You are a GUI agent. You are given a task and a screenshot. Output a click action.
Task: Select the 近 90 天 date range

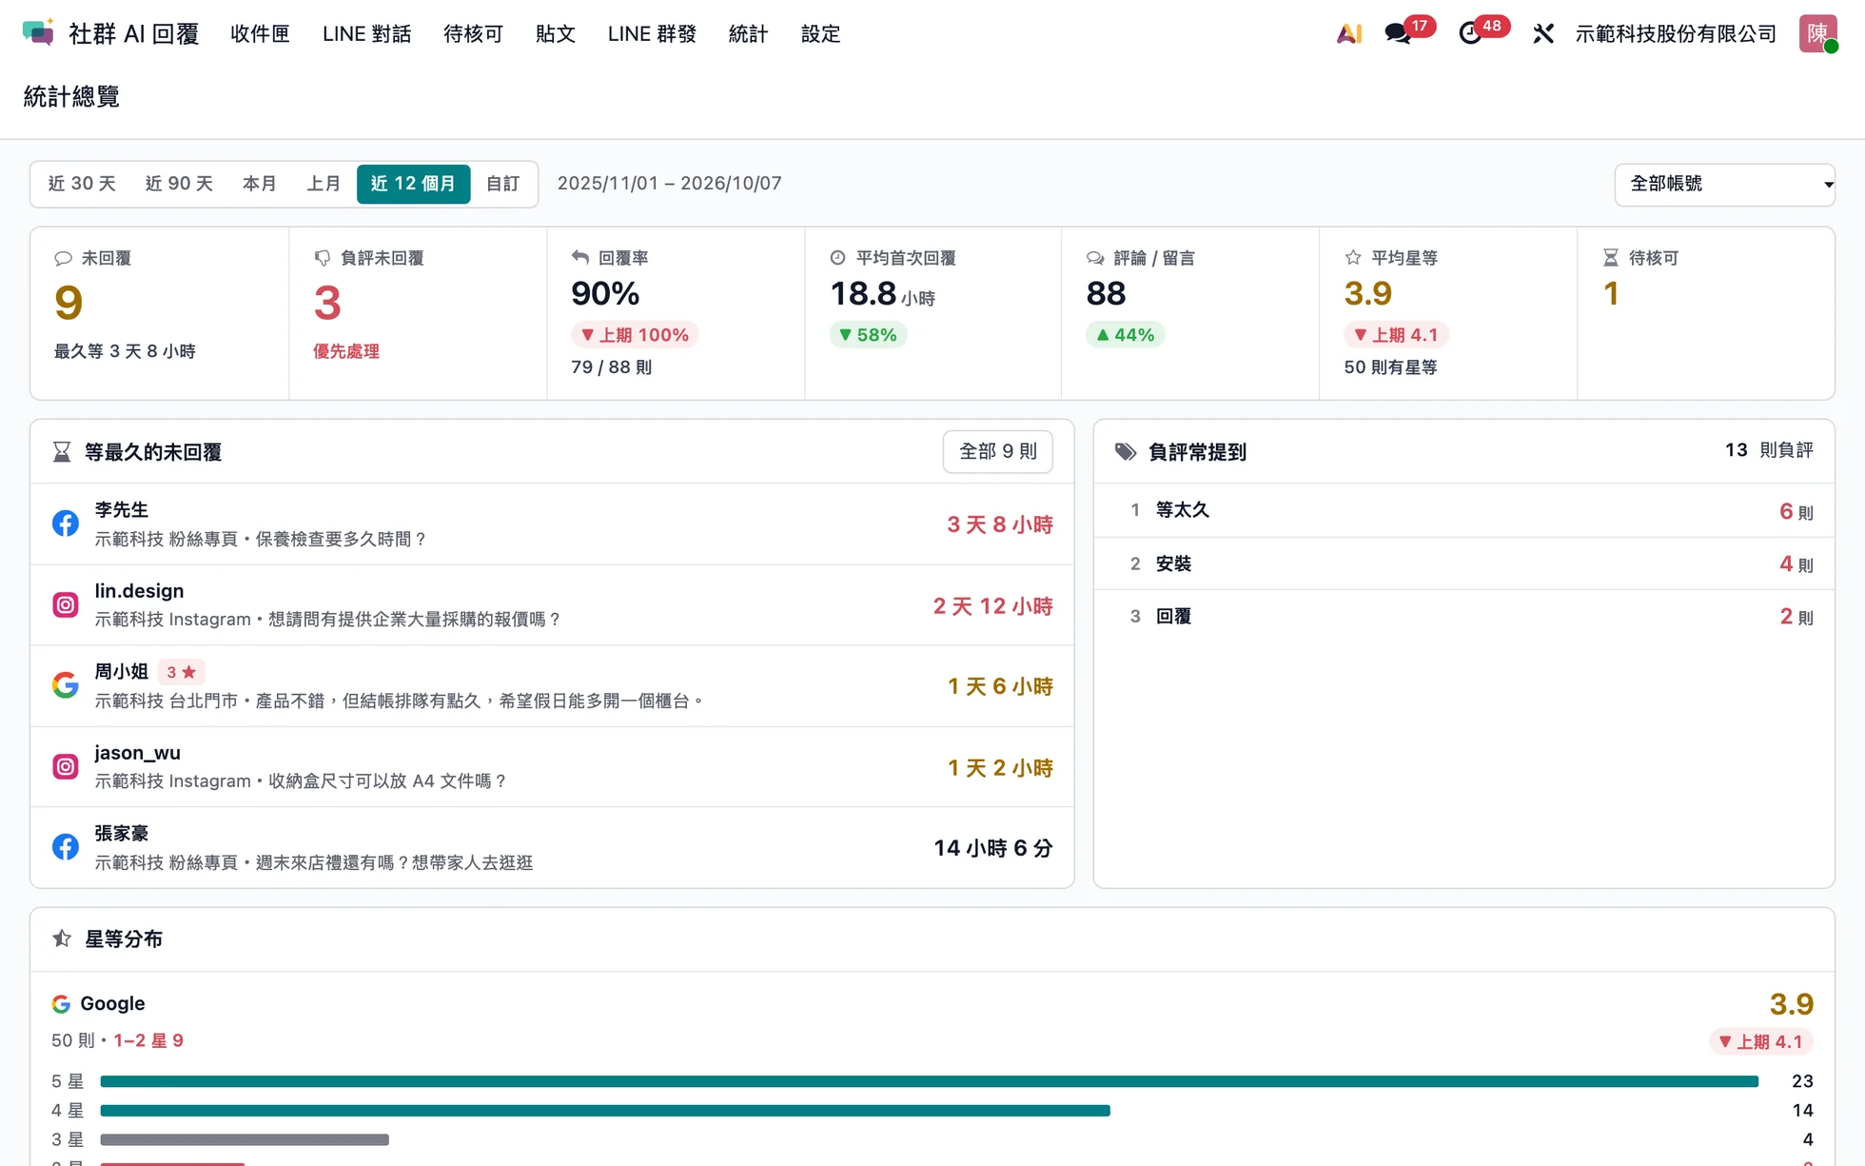179,184
